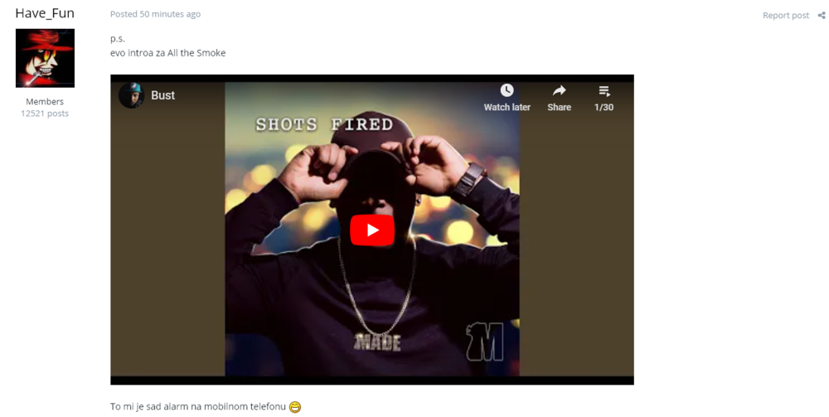This screenshot has width=829, height=417.
Task: Click the text 'evo introa za All the Smoke'
Action: 167,53
